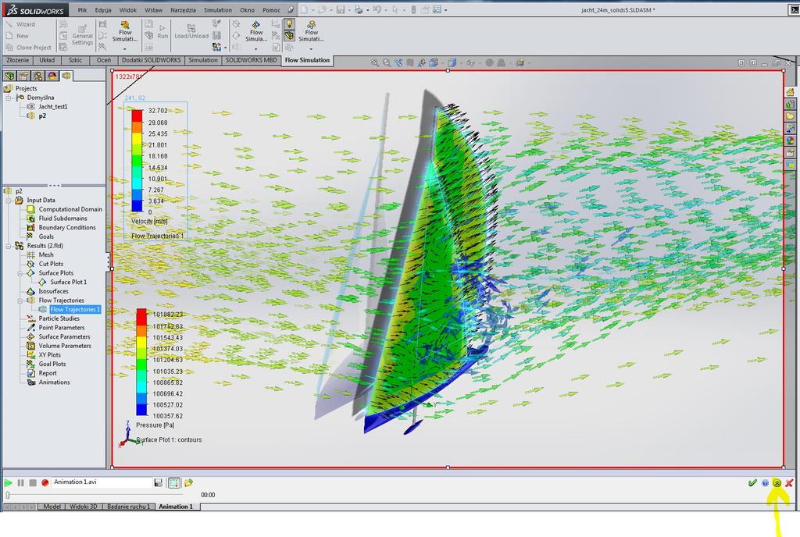Click the Hide/Show Items glasses icon
Image resolution: width=800 pixels, height=537 pixels.
click(470, 62)
